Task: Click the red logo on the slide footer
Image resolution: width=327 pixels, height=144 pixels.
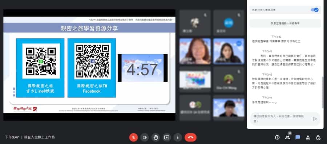Action: 25,109
